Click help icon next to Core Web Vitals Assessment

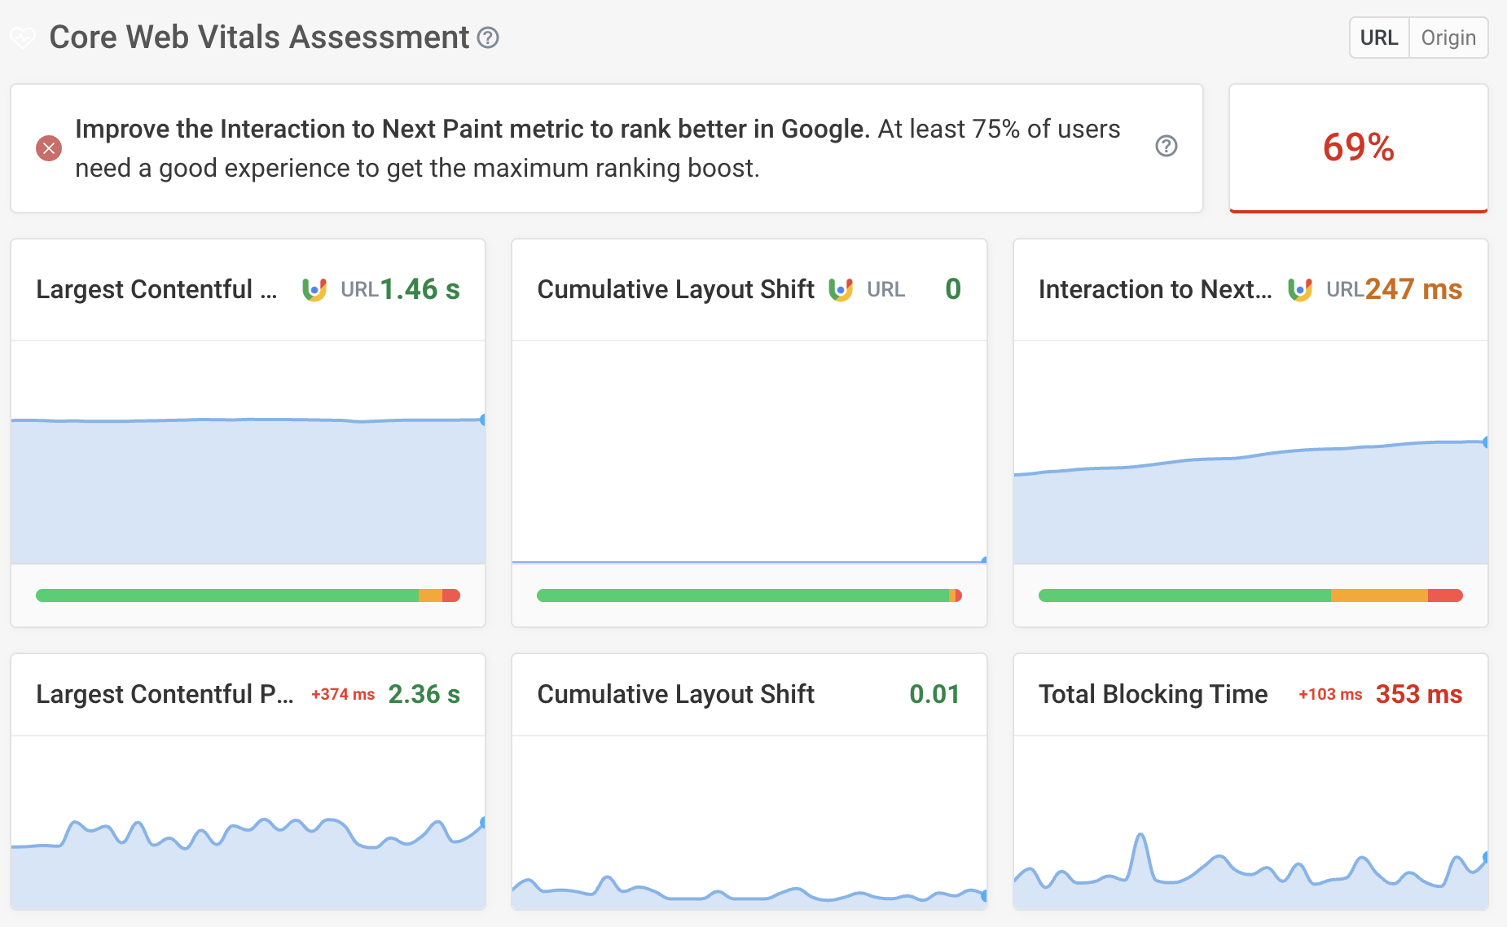point(488,37)
